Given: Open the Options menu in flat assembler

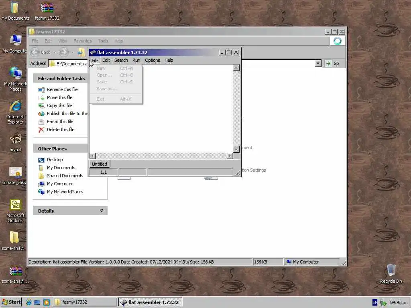Looking at the screenshot, I should [x=152, y=60].
